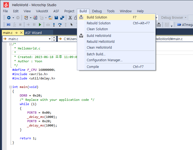The image size is (193, 150).
Task: Open the main.c file navigation dropdown
Action: click(x=50, y=39)
